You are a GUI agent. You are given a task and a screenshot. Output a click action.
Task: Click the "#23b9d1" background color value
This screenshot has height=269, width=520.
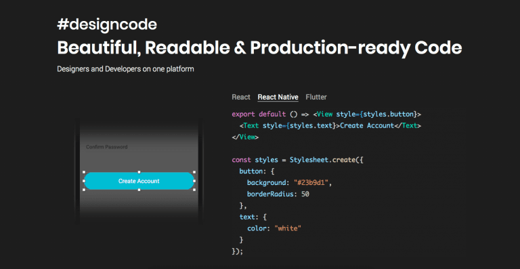tap(312, 183)
